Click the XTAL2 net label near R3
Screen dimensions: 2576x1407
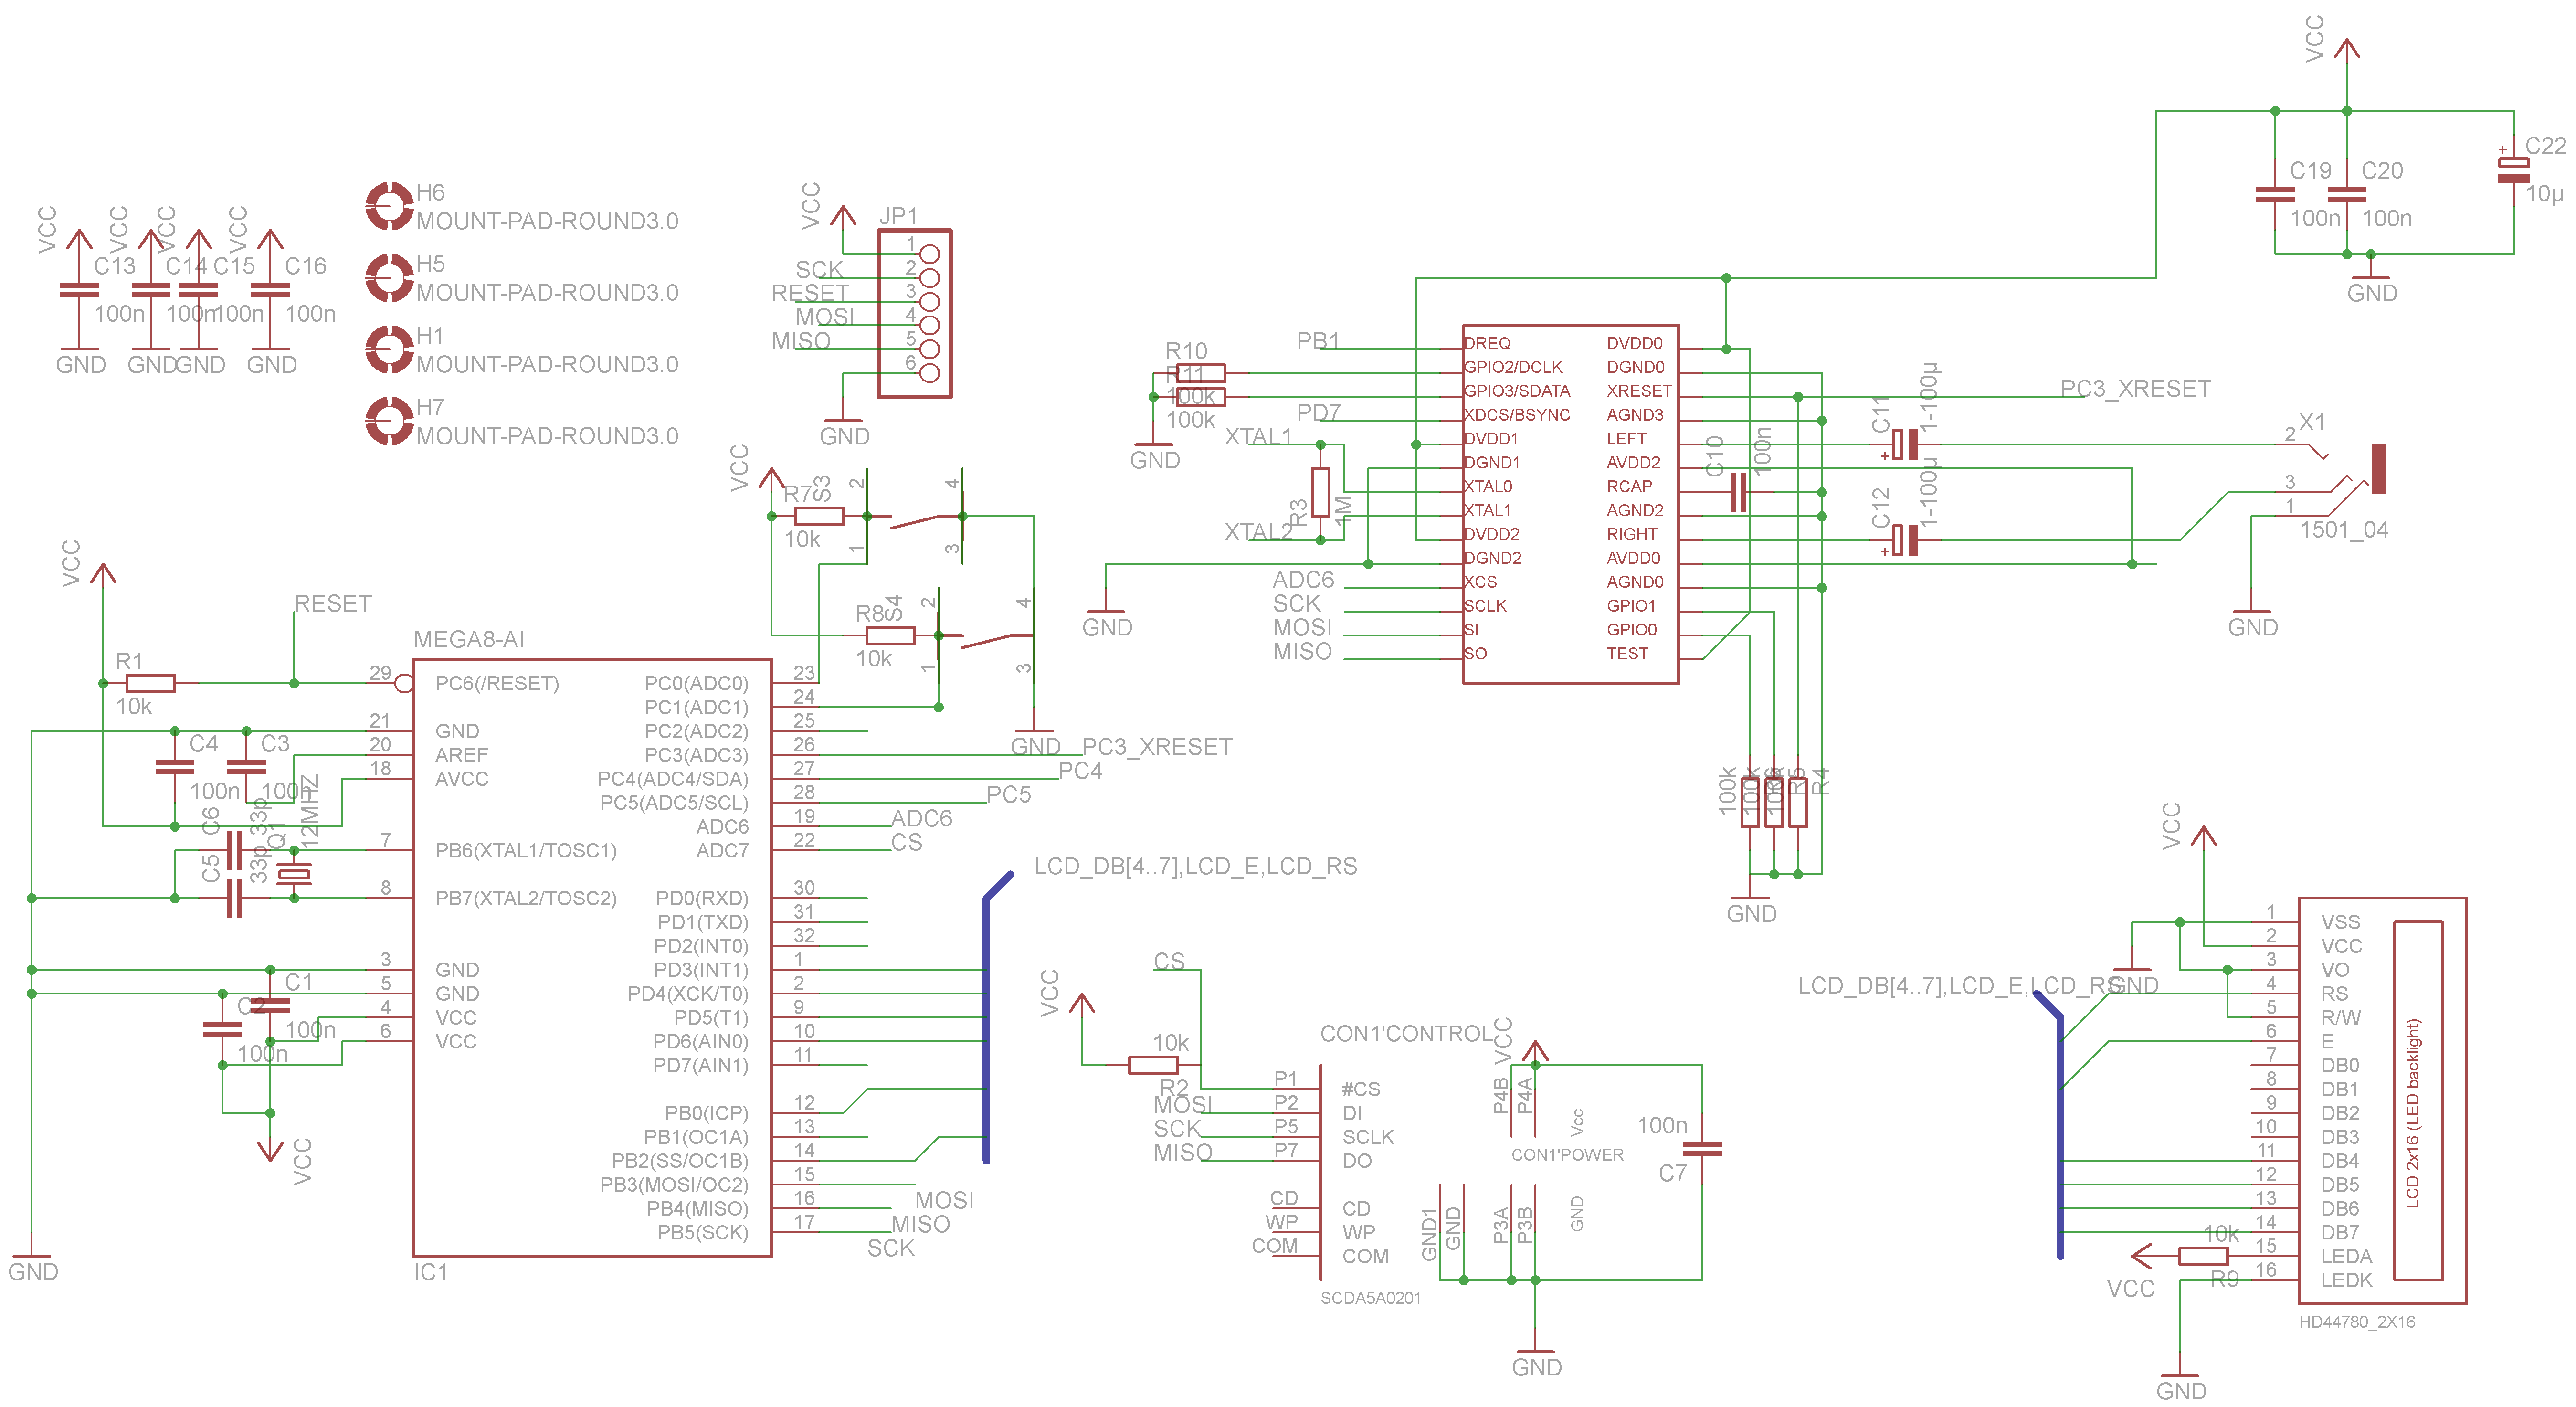tap(1258, 532)
